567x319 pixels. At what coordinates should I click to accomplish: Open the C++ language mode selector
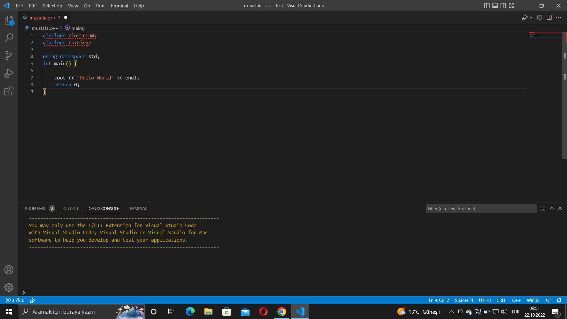coord(516,300)
